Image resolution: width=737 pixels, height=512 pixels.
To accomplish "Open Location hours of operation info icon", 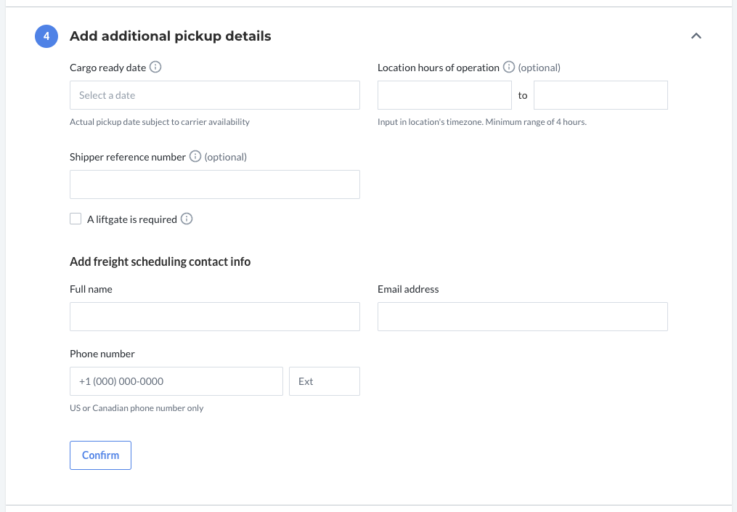I will click(508, 68).
